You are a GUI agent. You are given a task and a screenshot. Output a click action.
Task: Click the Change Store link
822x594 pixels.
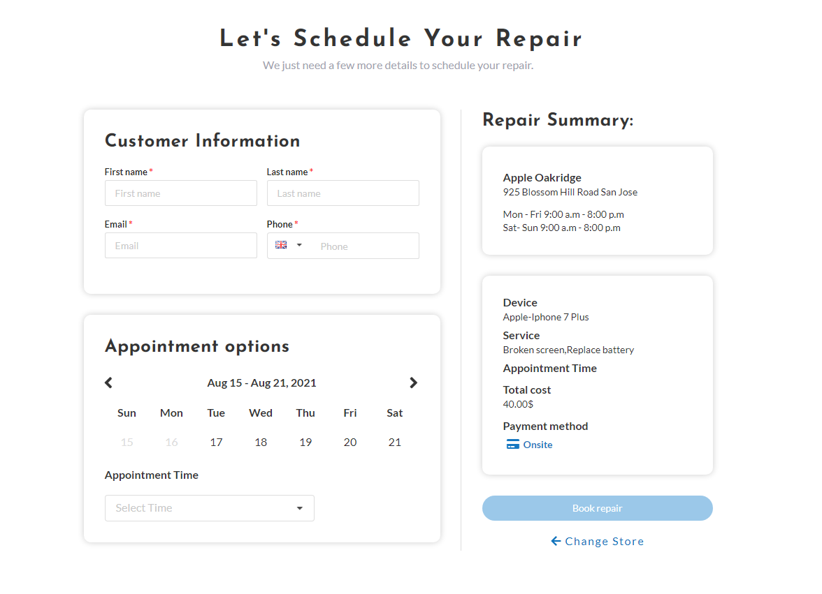(604, 541)
